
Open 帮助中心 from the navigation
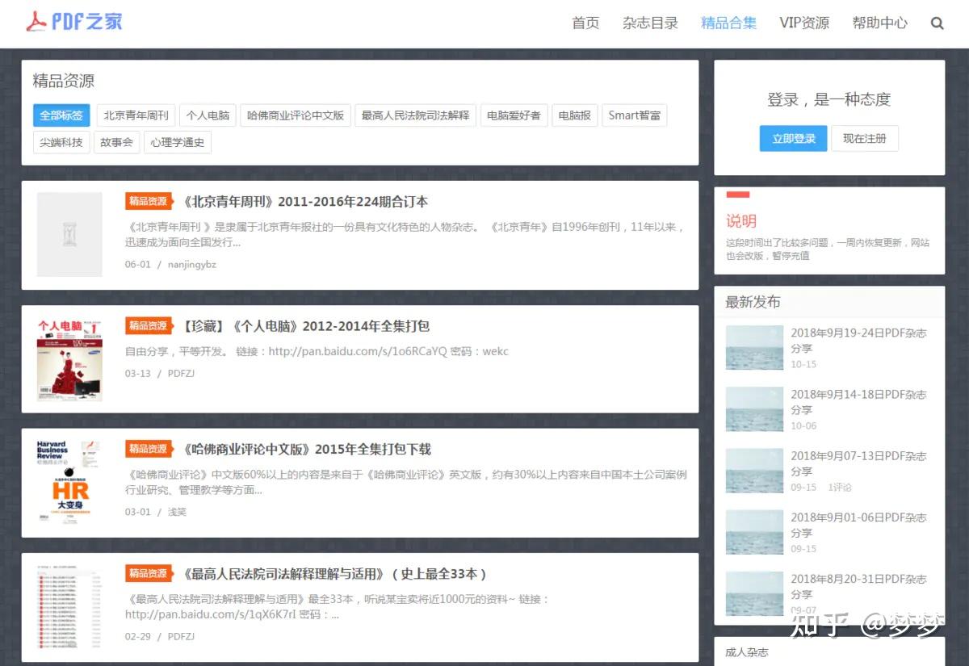tap(880, 23)
